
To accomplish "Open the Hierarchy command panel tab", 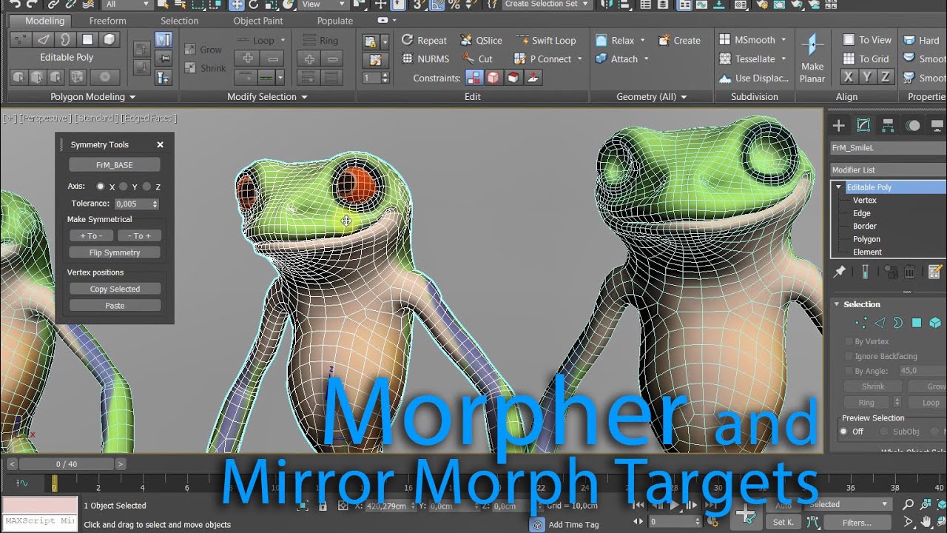I will coord(888,125).
